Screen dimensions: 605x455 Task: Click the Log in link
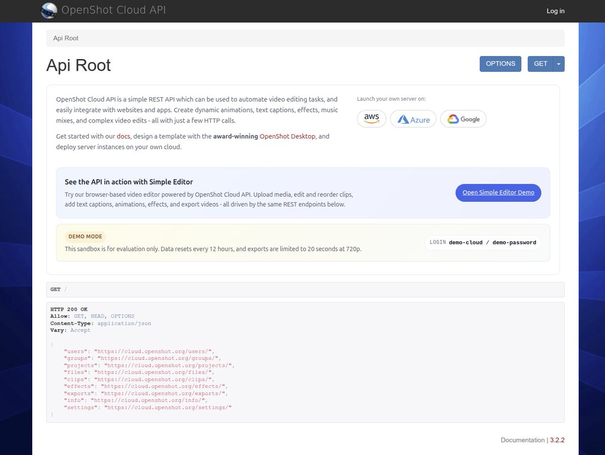coord(556,11)
